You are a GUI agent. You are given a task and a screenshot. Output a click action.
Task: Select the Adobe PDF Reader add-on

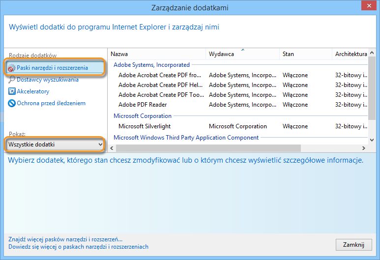tap(143, 105)
